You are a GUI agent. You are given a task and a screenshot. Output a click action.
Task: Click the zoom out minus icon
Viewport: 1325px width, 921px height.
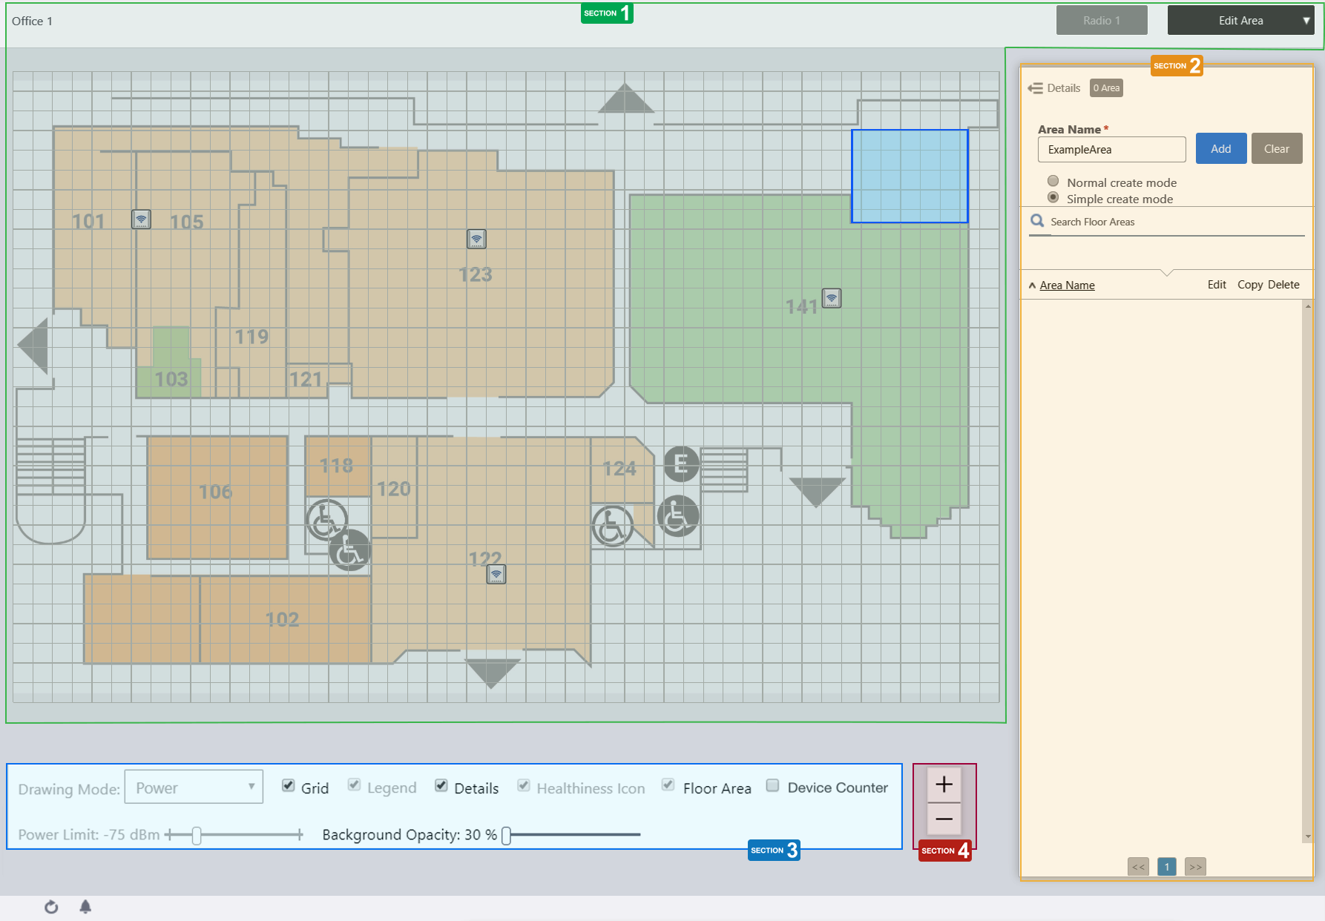coord(944,819)
